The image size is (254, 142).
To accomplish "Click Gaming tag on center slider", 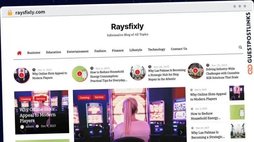I will click(84, 97).
